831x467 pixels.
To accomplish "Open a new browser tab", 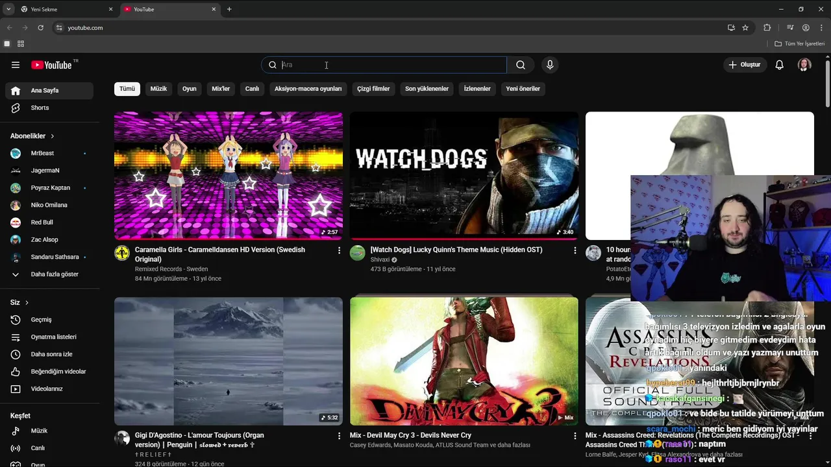I will pyautogui.click(x=229, y=9).
